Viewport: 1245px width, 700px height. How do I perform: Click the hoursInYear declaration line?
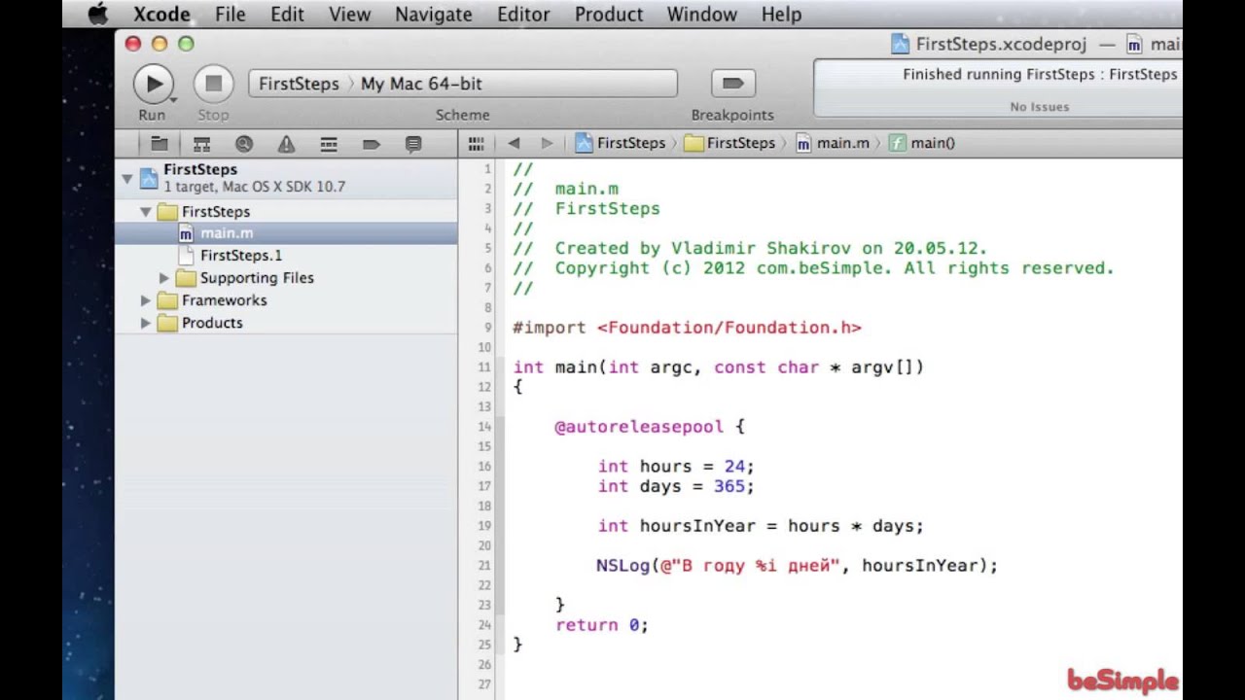click(x=761, y=526)
